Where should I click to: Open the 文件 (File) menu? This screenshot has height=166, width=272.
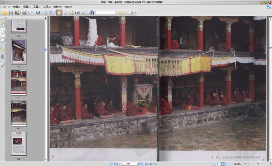point(7,7)
